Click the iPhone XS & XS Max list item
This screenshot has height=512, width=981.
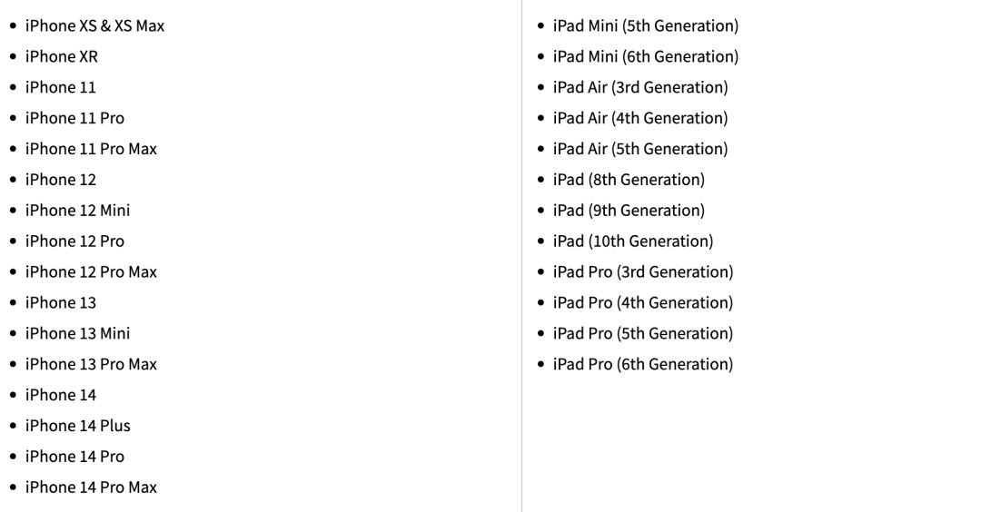[94, 25]
